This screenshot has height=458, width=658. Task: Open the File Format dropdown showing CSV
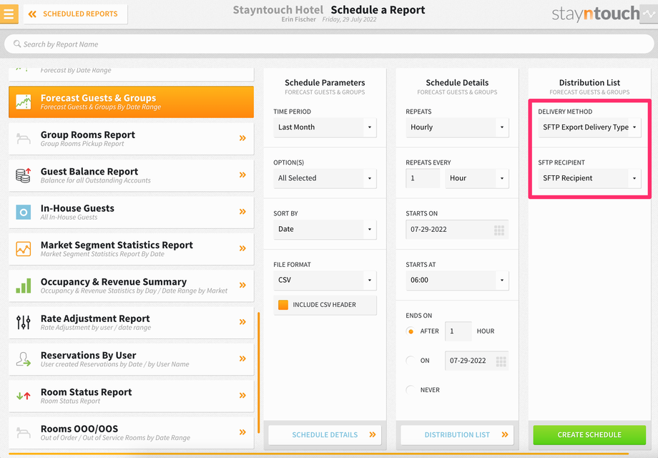325,280
